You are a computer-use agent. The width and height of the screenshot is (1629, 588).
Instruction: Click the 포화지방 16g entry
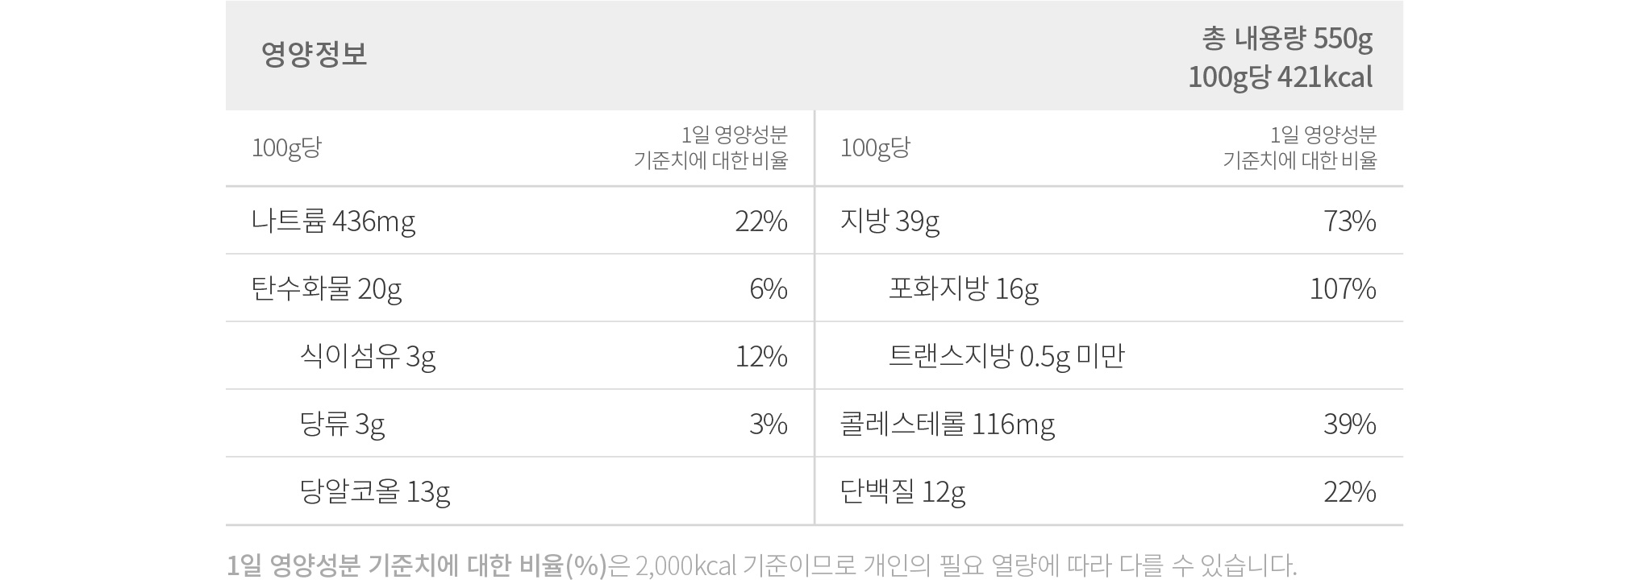click(964, 288)
